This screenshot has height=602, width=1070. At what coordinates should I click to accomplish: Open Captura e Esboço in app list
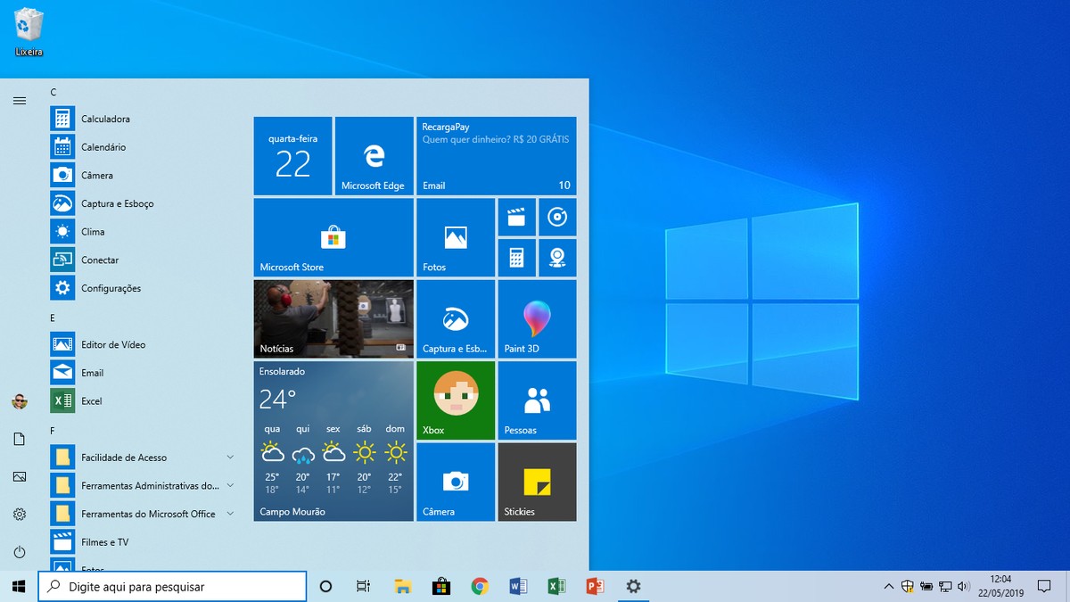click(x=143, y=203)
